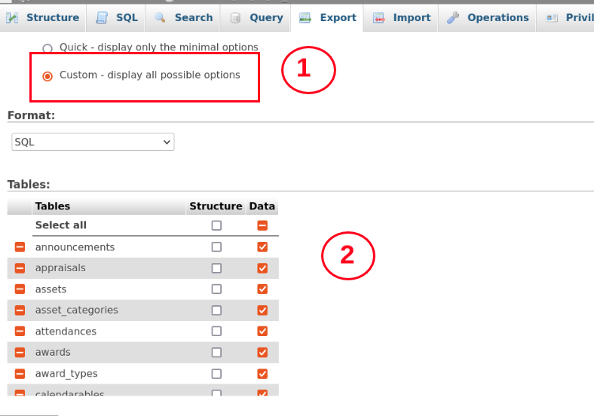
Task: Click the appraisals table name
Action: [x=60, y=268]
